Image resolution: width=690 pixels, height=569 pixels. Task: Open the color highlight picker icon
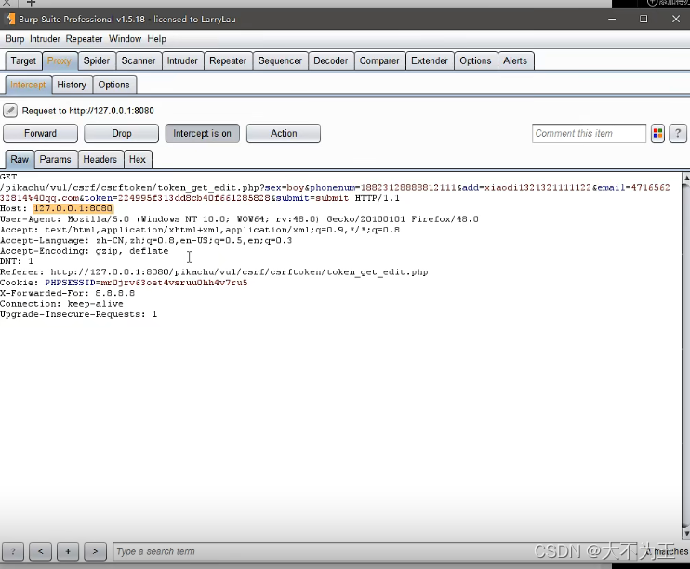(657, 133)
